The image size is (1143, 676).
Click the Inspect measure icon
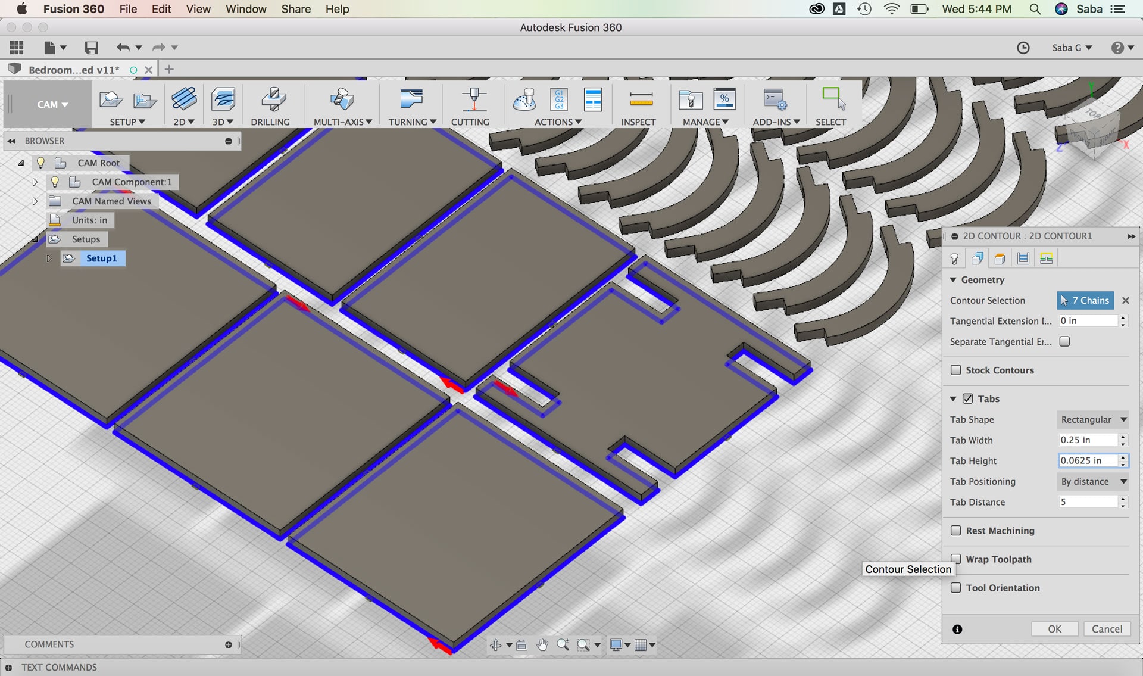pyautogui.click(x=641, y=99)
